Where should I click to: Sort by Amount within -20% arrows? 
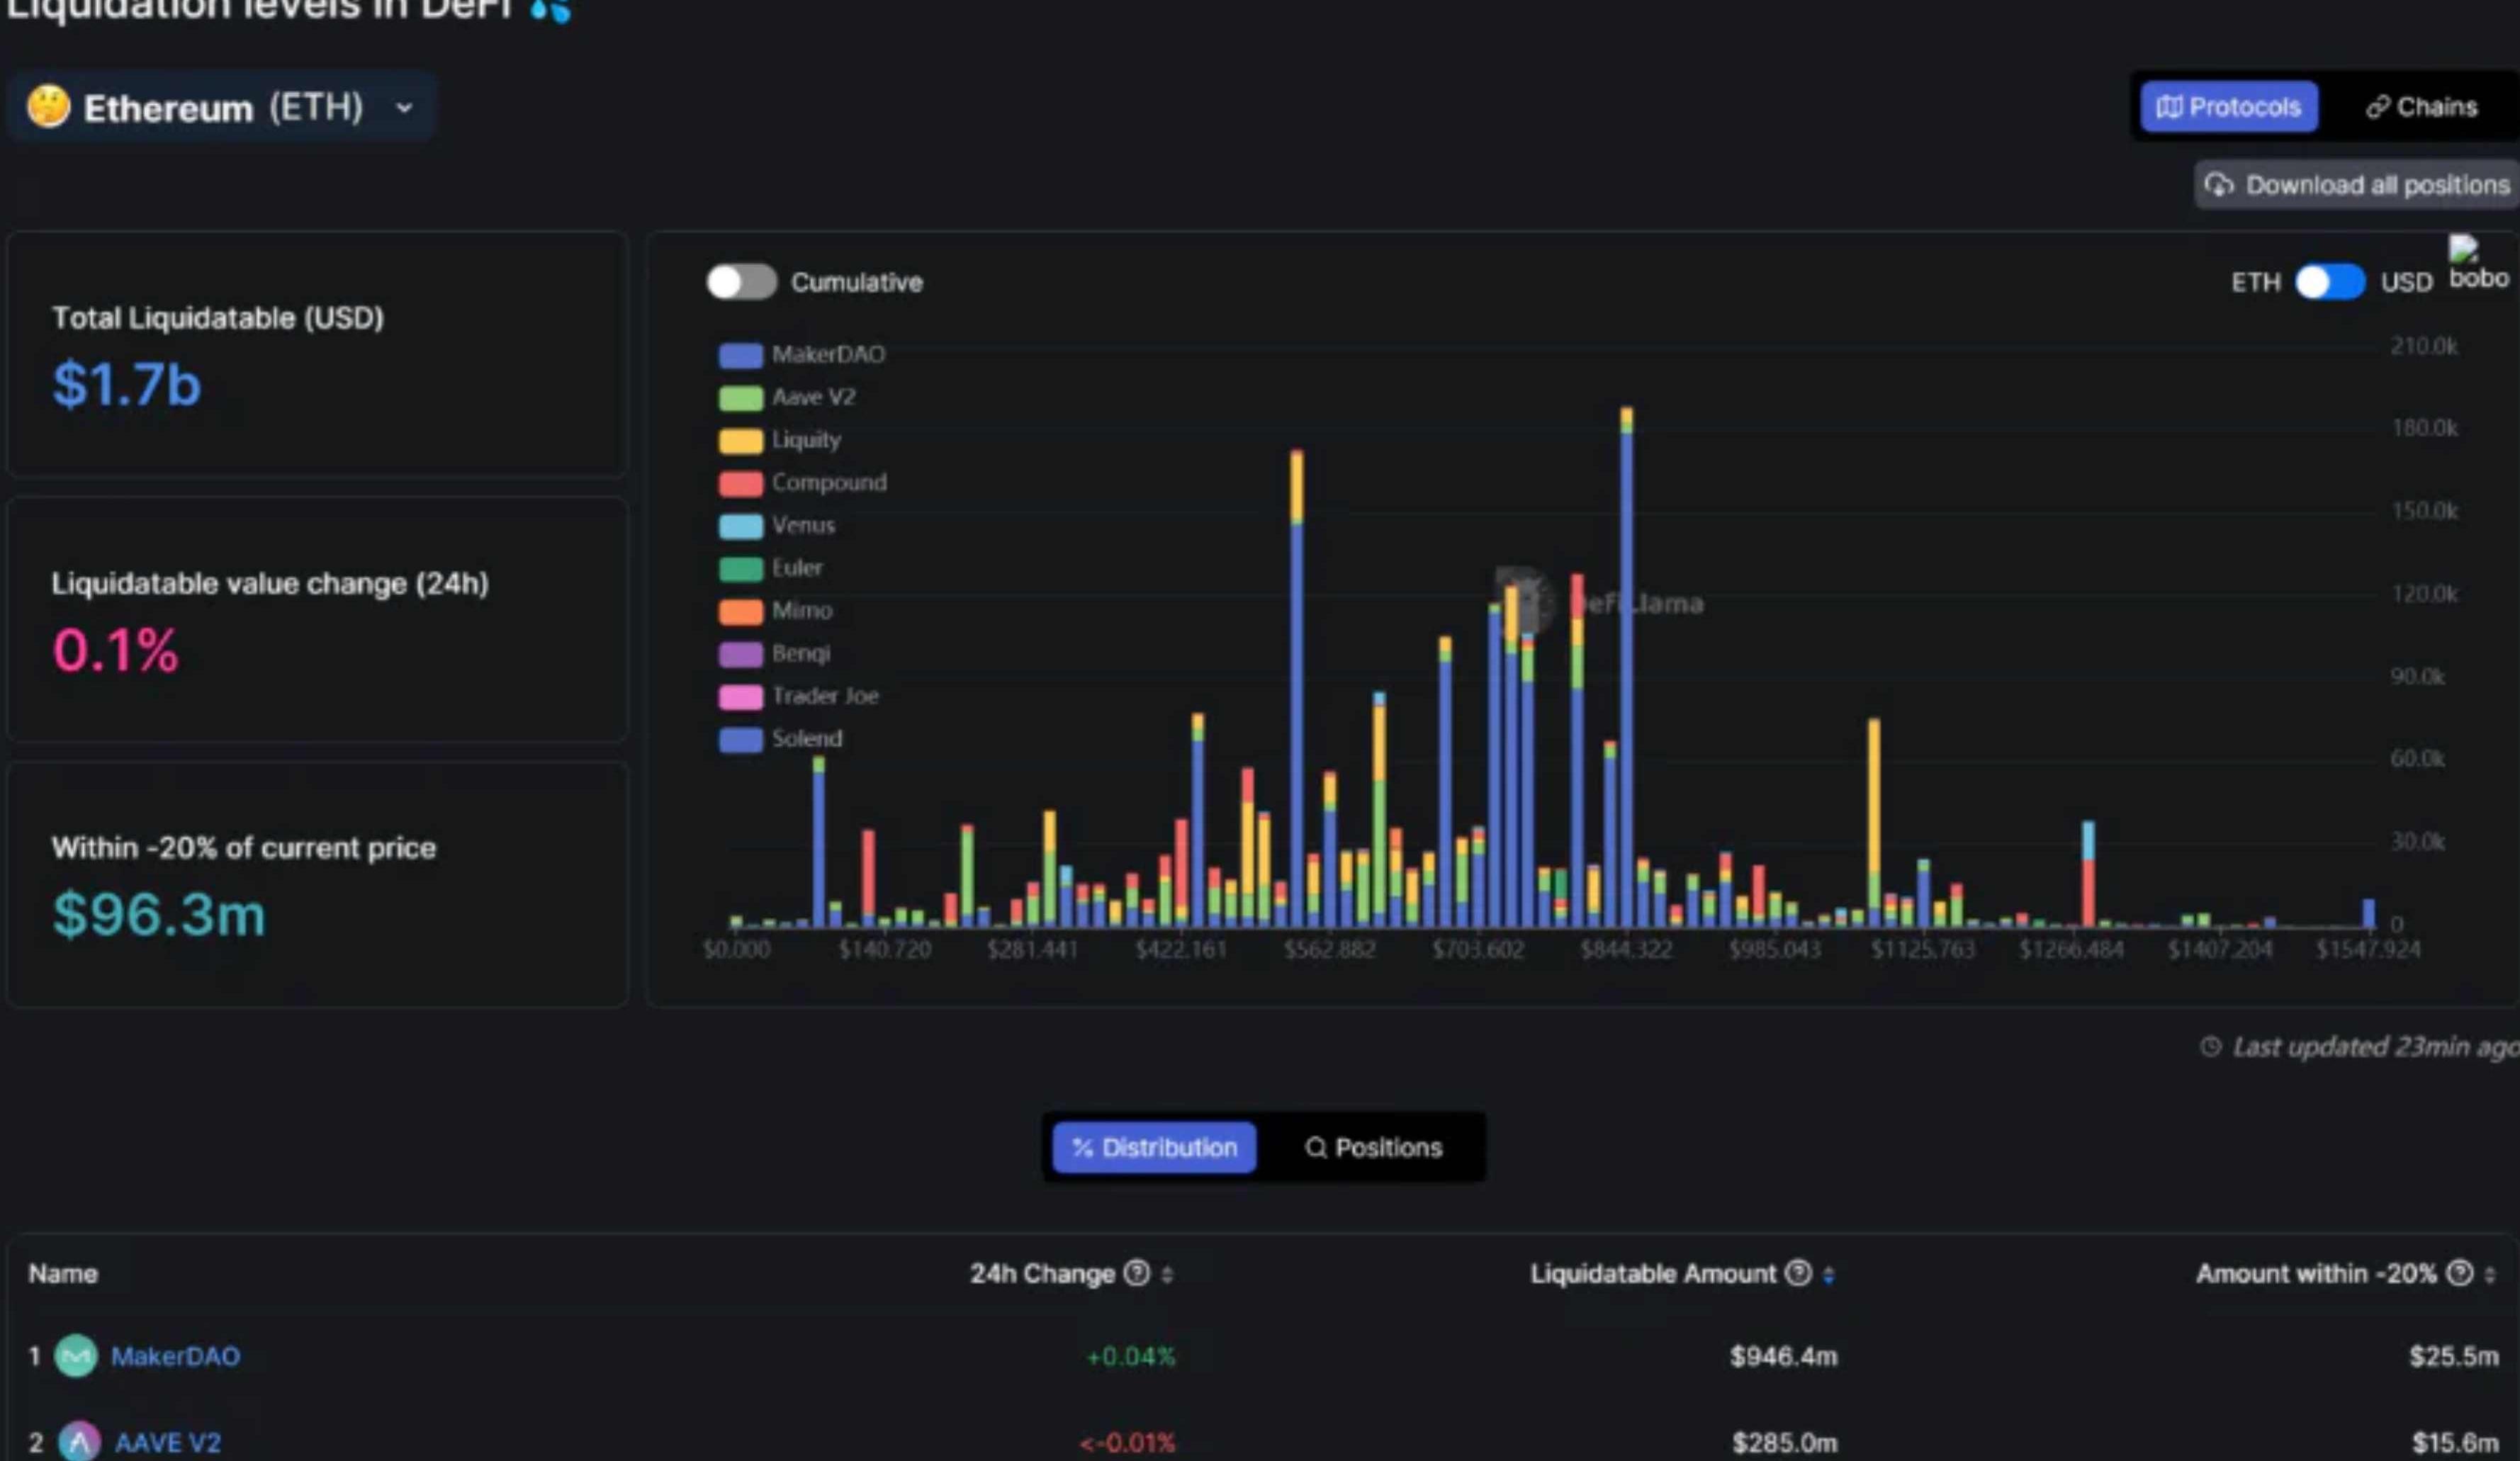click(x=2489, y=1275)
